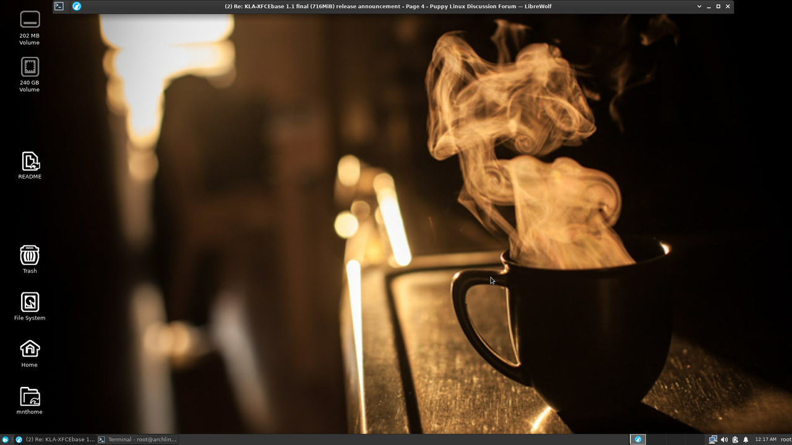This screenshot has width=792, height=445.
Task: Click the LibreWolf icon in the system tray
Action: 637,439
